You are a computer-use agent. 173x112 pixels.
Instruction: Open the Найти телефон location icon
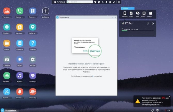click(33, 27)
